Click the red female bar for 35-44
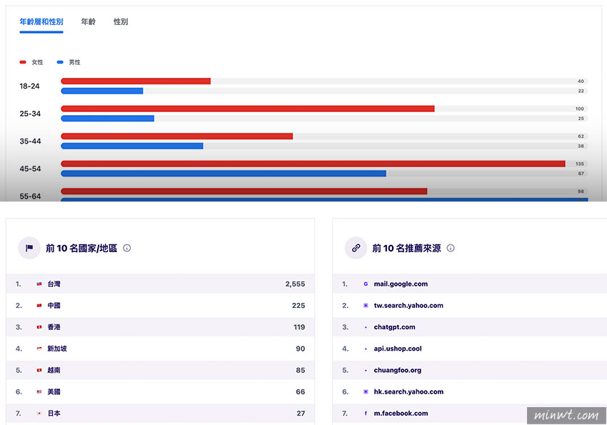The width and height of the screenshot is (607, 425). point(177,136)
